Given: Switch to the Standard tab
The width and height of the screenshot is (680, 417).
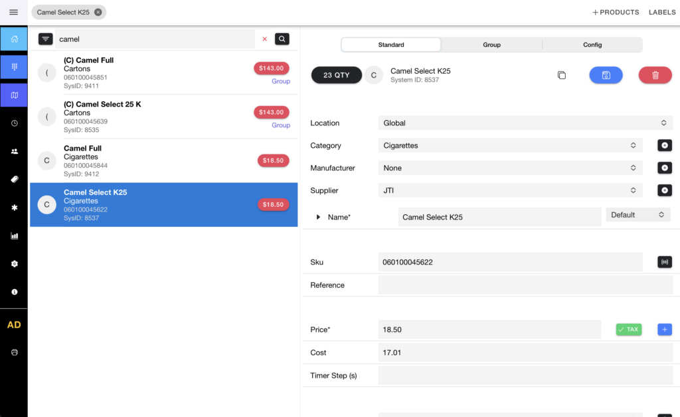Looking at the screenshot, I should tap(390, 44).
